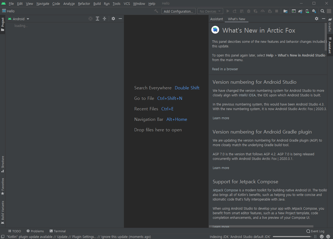
Task: Toggle the Assistant side tool window button
Action: tap(330, 45)
